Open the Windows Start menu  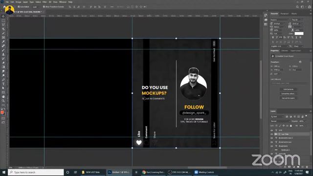click(x=4, y=172)
